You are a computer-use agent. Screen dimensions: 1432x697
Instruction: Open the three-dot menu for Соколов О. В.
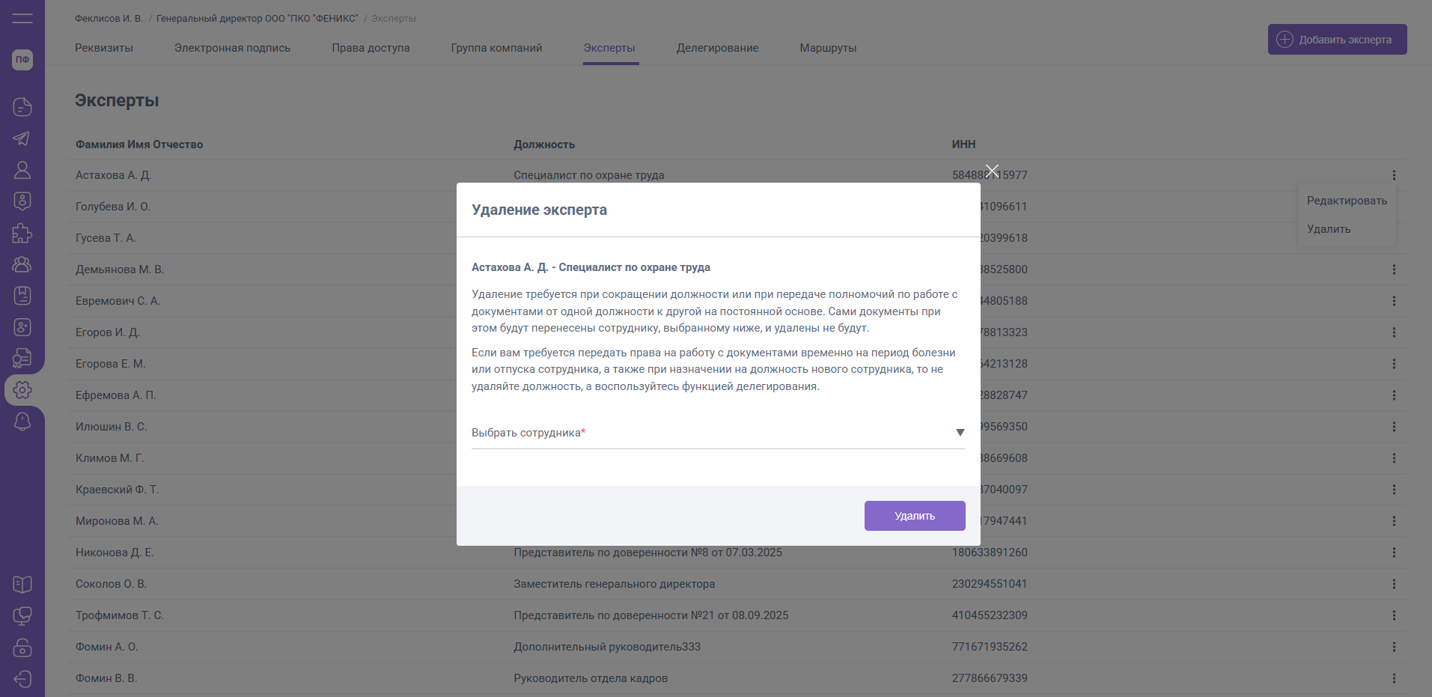point(1394,584)
